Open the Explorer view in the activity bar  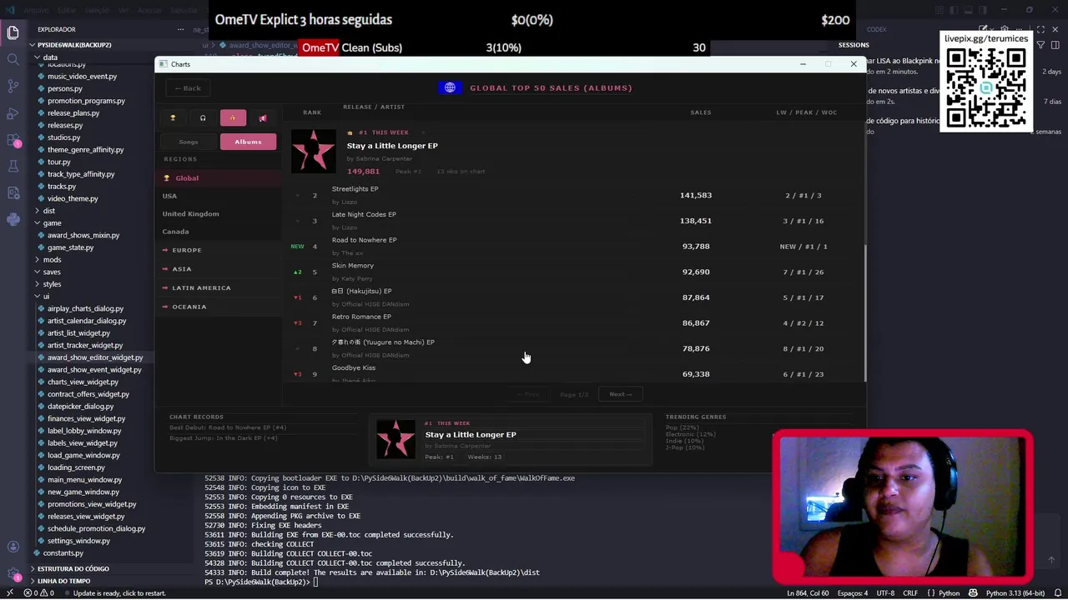(x=13, y=32)
